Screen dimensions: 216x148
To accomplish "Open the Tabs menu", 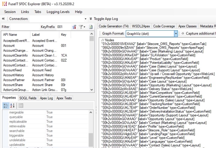I will pyautogui.click(x=38, y=12).
